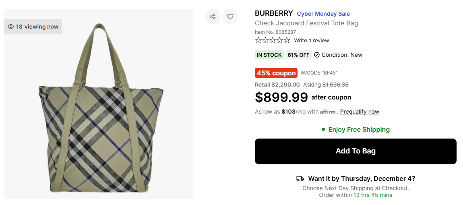Viewport: 463px width, 205px height.
Task: Click the condition checkmark icon
Action: click(x=317, y=55)
